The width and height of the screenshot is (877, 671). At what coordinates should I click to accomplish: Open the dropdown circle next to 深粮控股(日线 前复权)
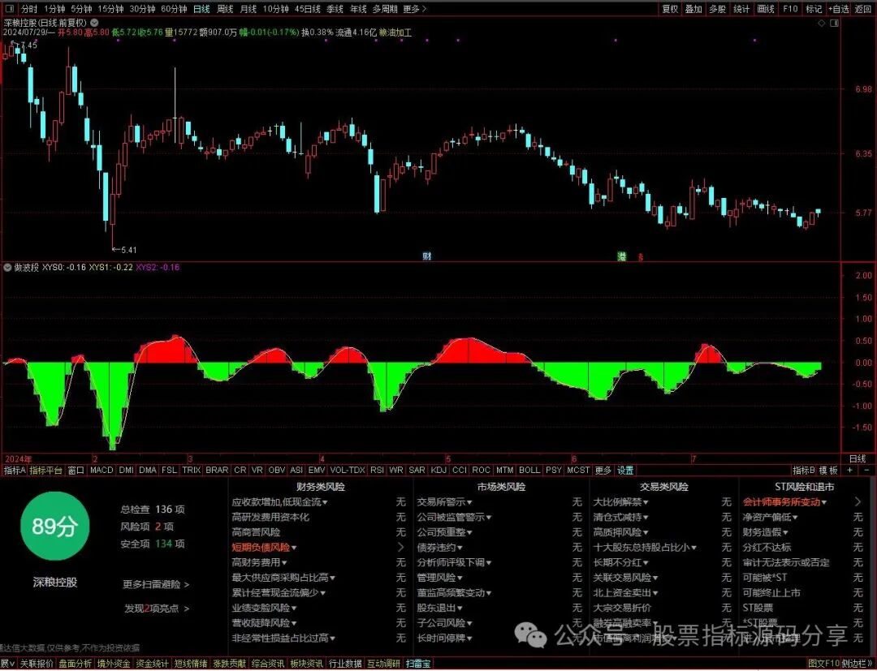coord(94,23)
